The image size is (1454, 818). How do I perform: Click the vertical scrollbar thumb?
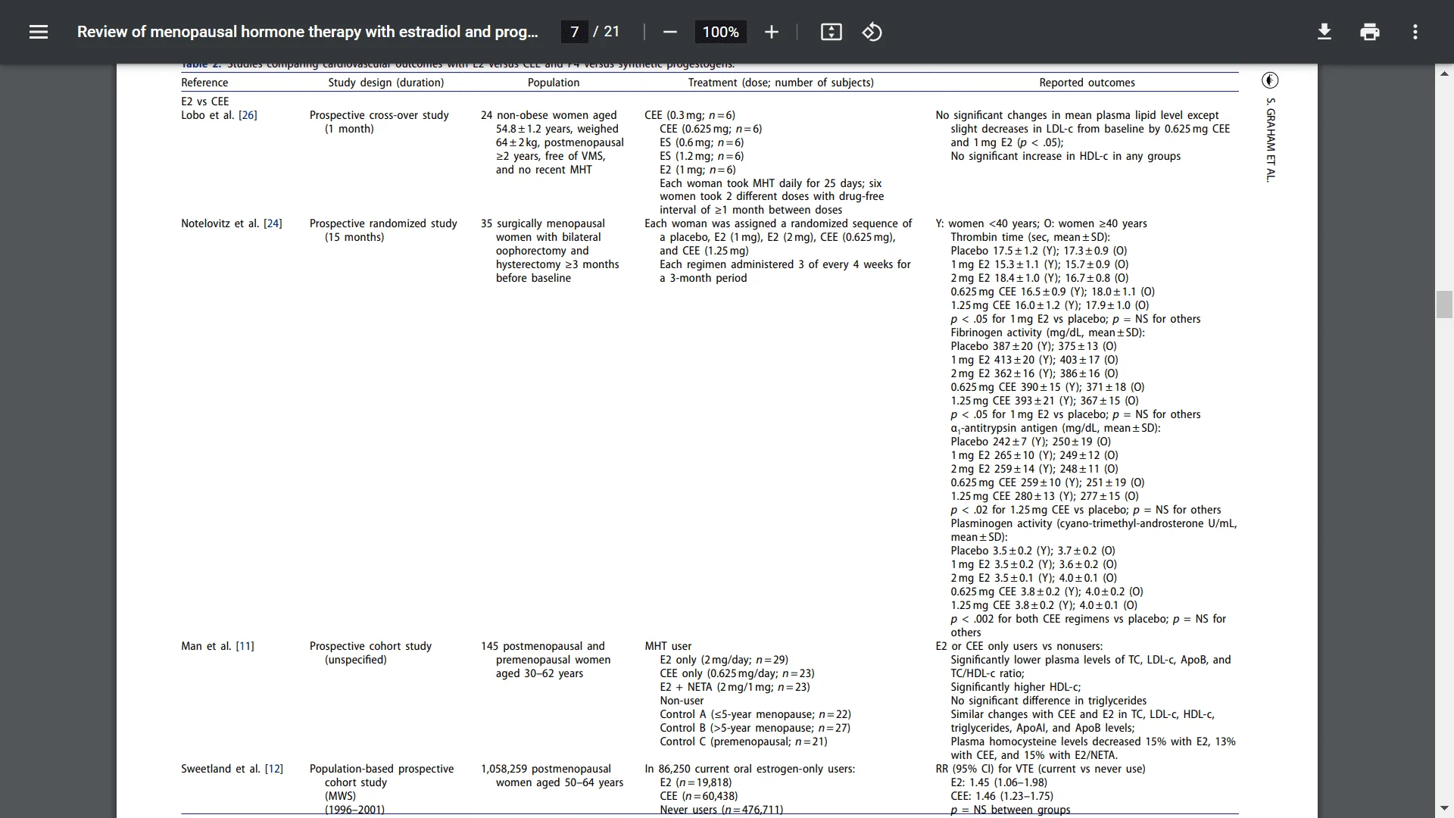[1444, 304]
